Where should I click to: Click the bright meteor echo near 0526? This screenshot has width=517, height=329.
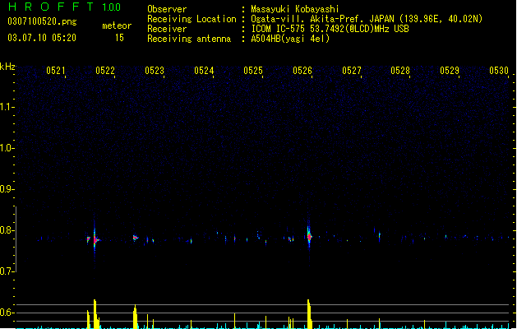click(x=309, y=236)
